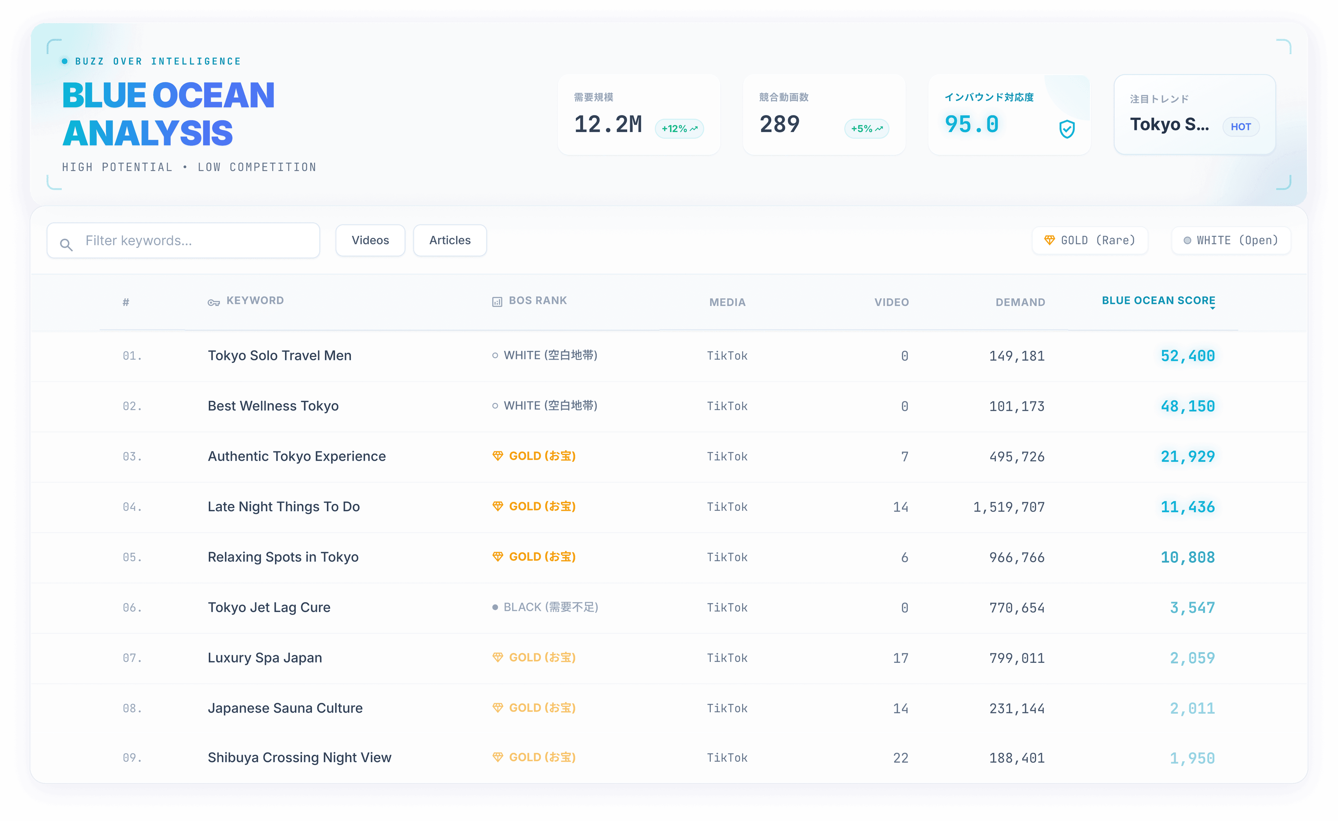Sort by the VIDEO column header
Screen dimensions: 1338x821
891,302
